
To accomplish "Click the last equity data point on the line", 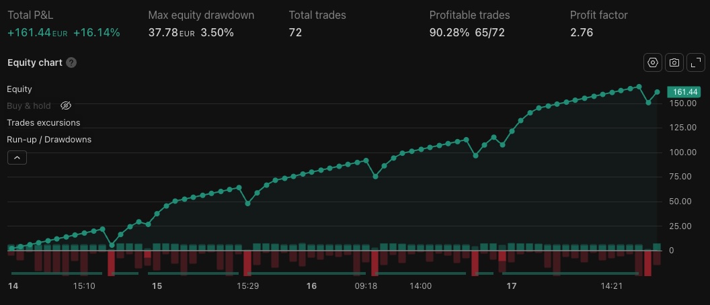I will coord(657,92).
